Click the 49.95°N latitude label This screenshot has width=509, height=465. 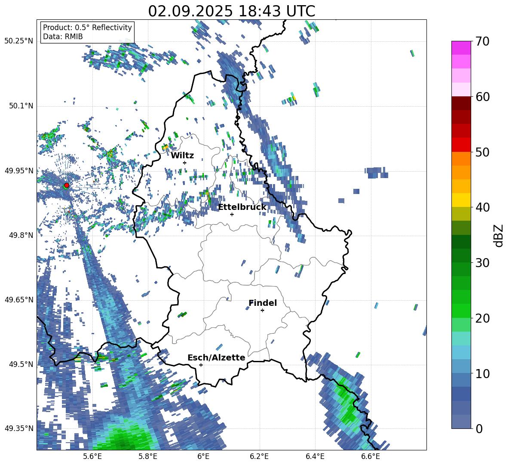coord(19,170)
